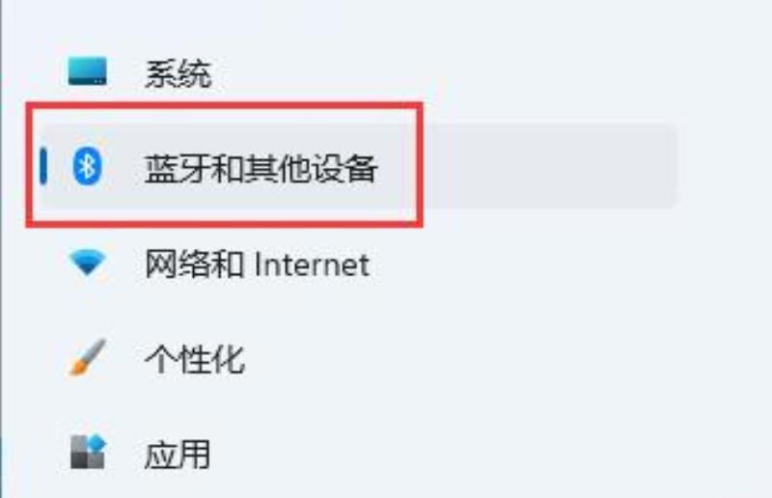
Task: Click the word Internet in network item
Action: click(x=312, y=264)
